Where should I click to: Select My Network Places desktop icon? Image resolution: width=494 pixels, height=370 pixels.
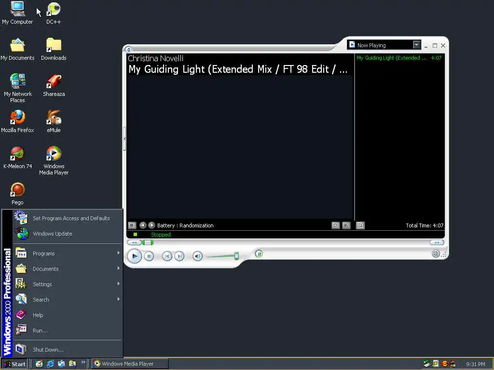click(x=17, y=88)
